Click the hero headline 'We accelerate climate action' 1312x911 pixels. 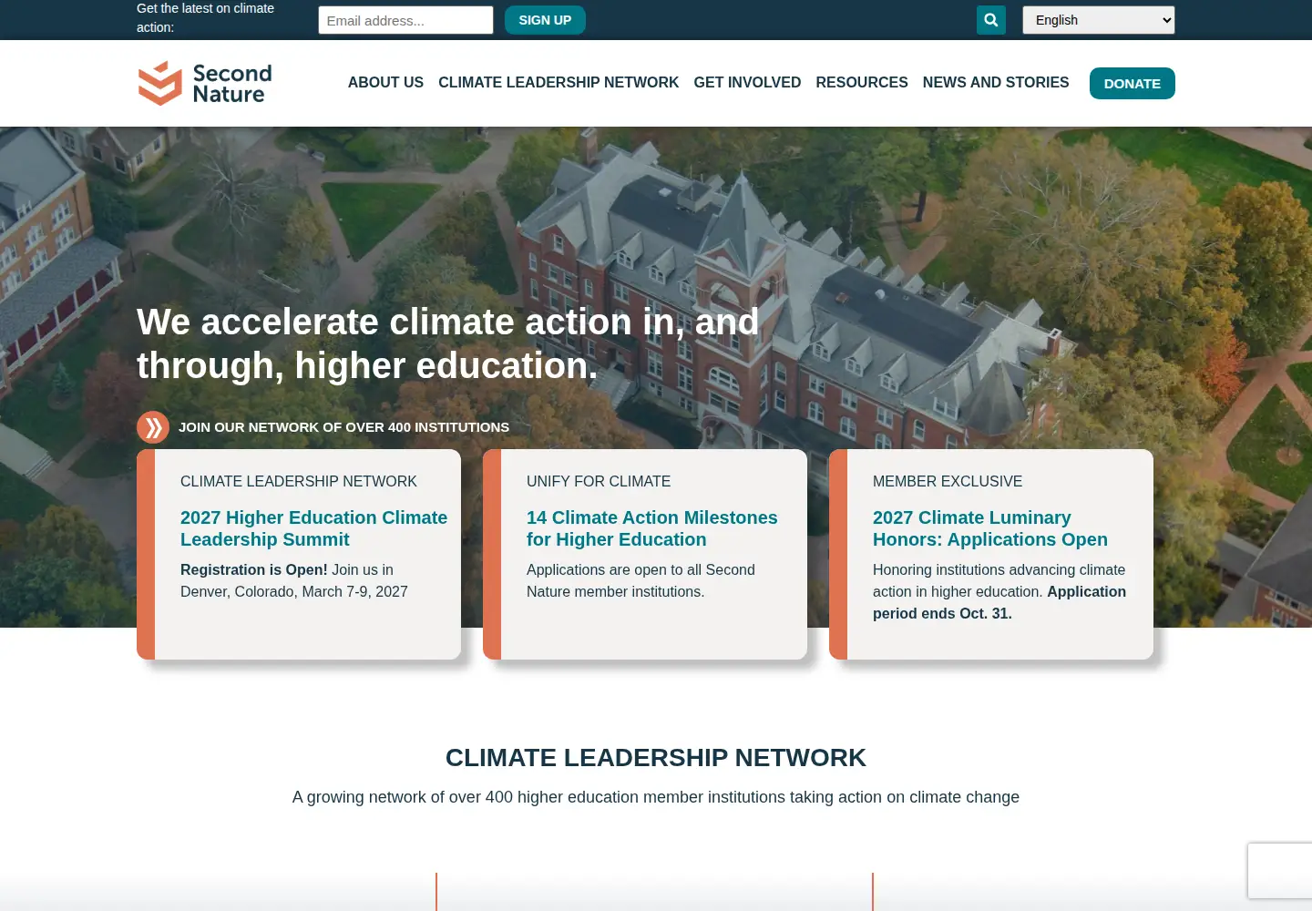tap(447, 343)
